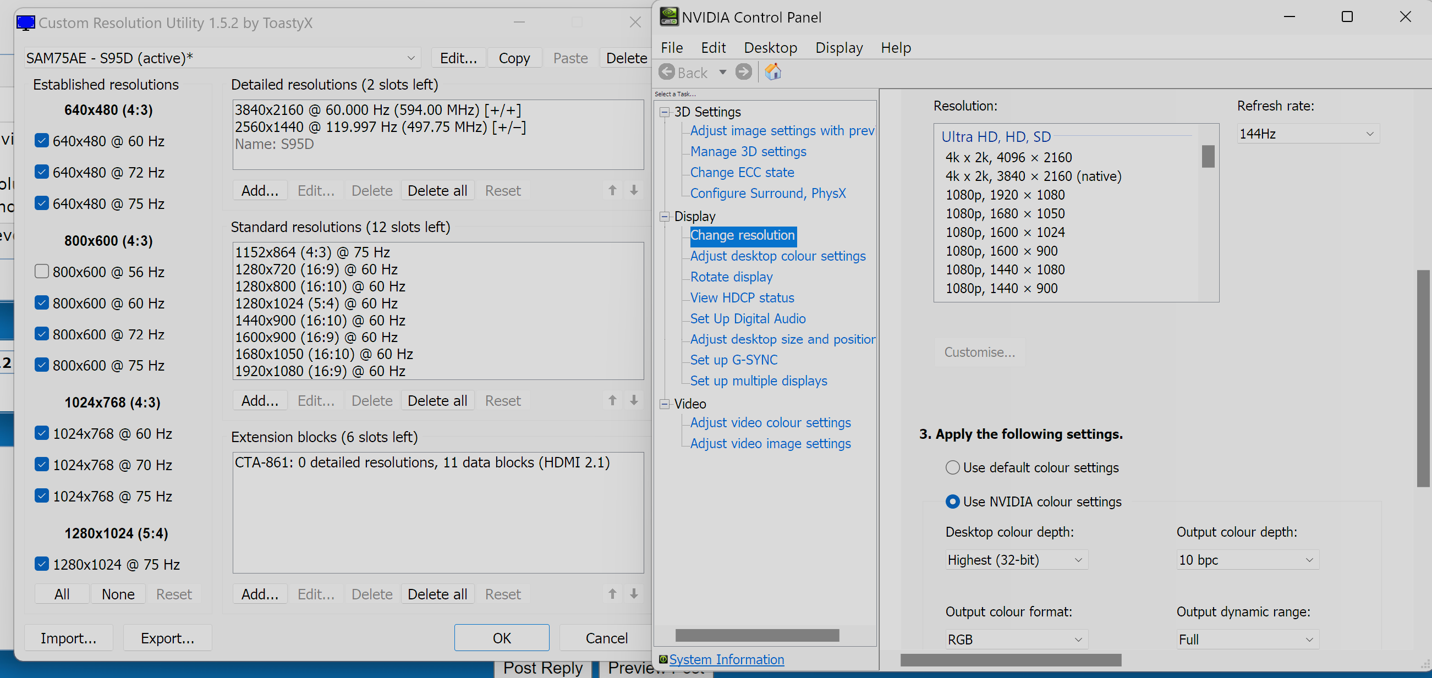The image size is (1432, 678).
Task: Collapse the 3D Settings tree node
Action: [x=665, y=112]
